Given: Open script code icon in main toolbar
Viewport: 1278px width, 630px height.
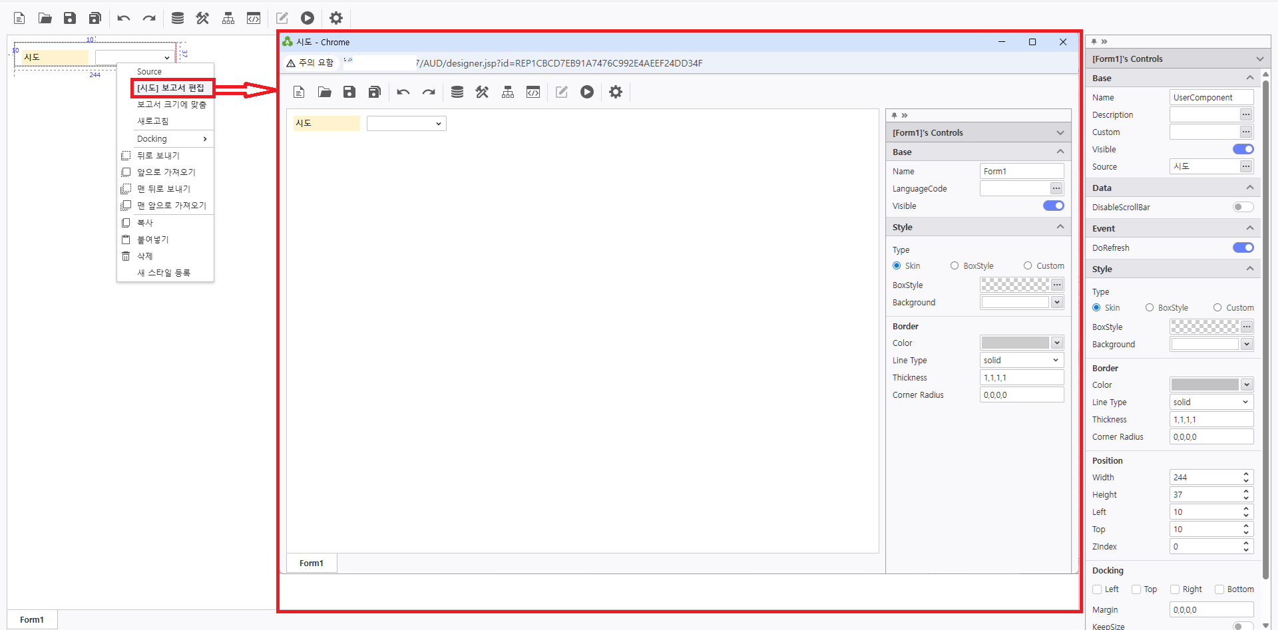Looking at the screenshot, I should (254, 18).
